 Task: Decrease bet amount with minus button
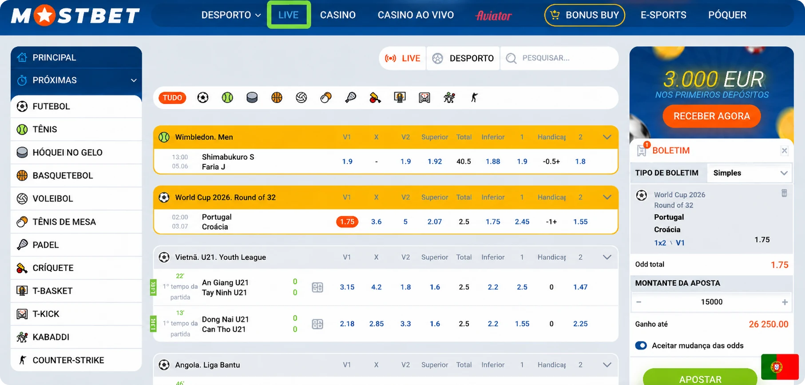tap(638, 302)
